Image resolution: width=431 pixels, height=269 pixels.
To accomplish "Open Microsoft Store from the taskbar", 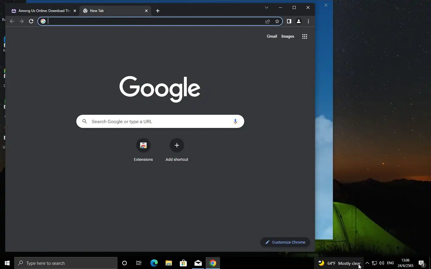I will click(183, 263).
